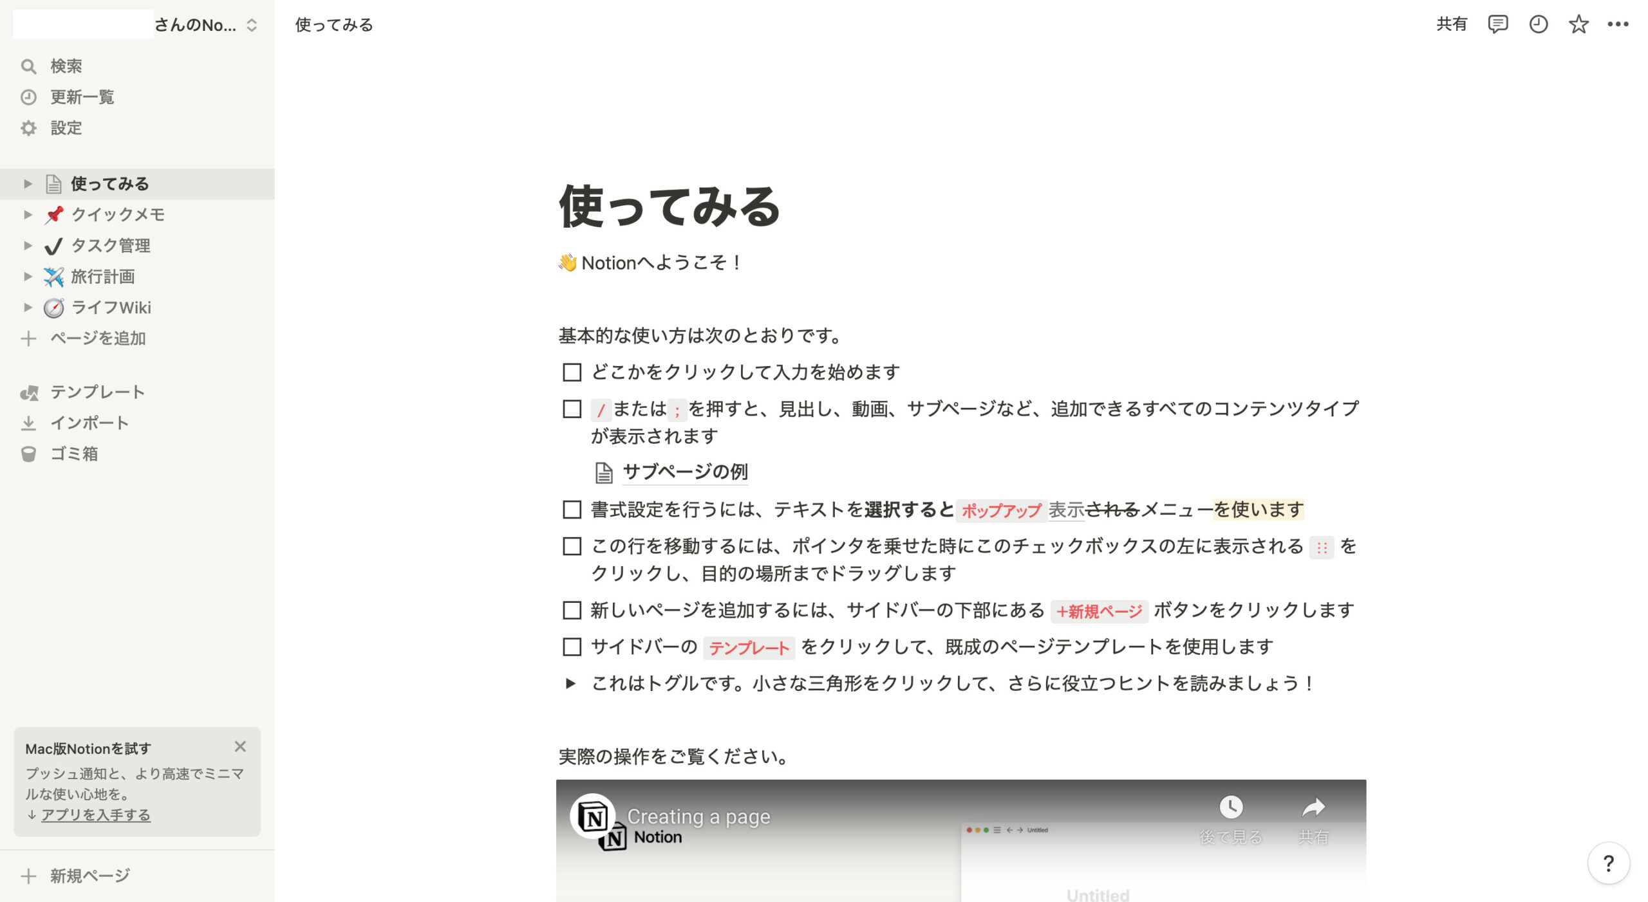
Task: Click the page title 使ってみる heading
Action: 670,207
